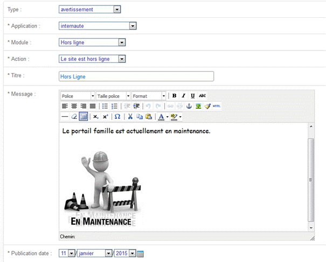The height and width of the screenshot is (262, 326).
Task: Open the calendar date picker icon
Action: click(140, 254)
